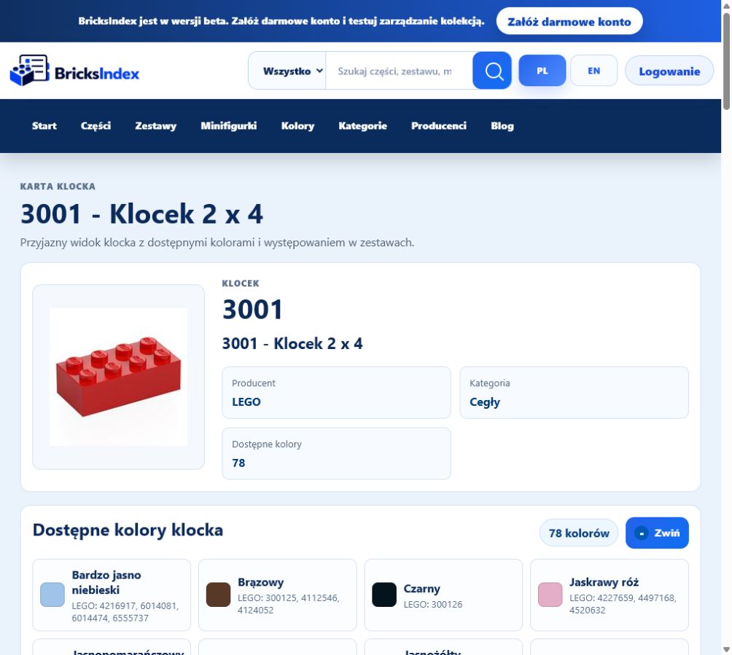Click the scrollbar down arrow

pyautogui.click(x=726, y=649)
